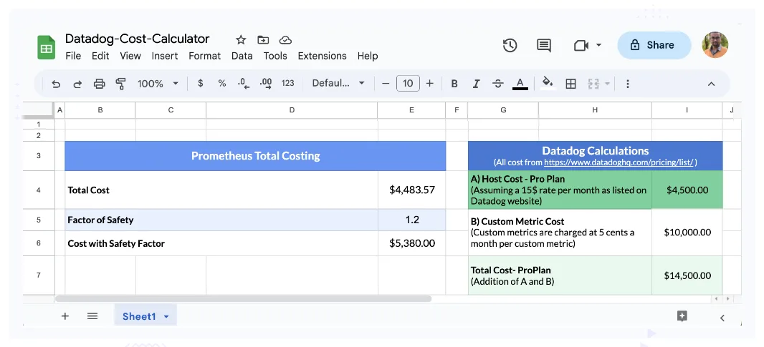
Task: Collapse the menus with the up chevron
Action: [712, 84]
